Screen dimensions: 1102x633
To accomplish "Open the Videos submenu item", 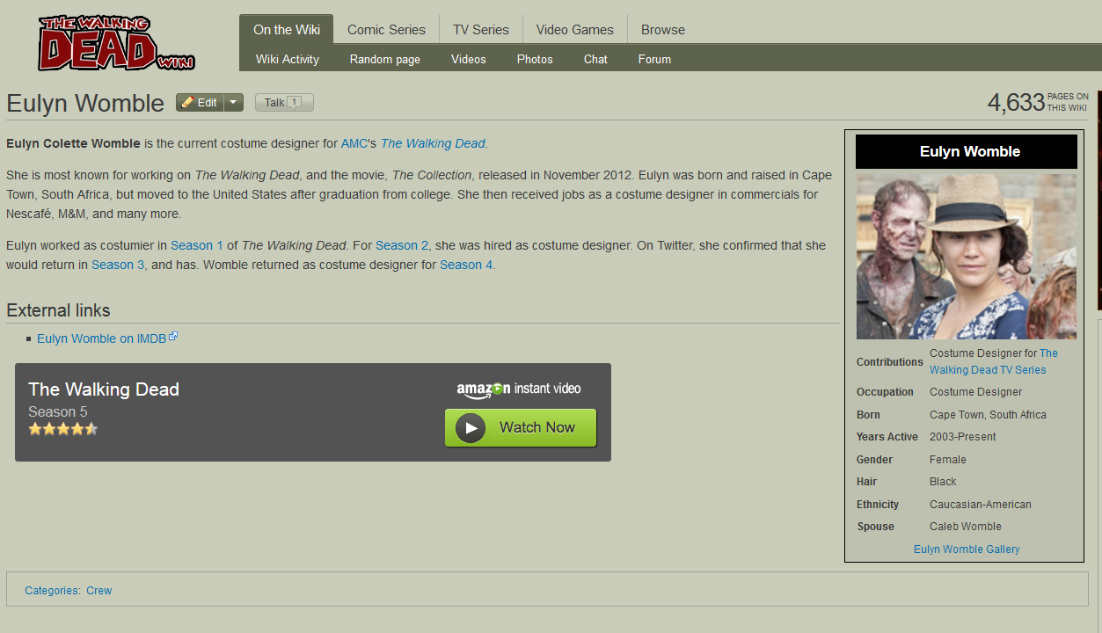I will click(469, 59).
